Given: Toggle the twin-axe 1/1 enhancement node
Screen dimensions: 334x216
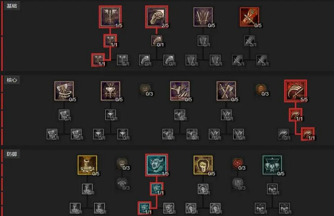Looking at the screenshot, I should pos(110,41).
